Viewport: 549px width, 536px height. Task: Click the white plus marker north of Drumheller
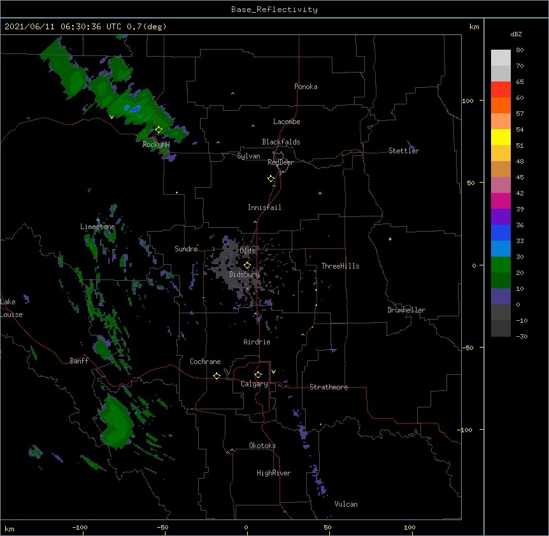click(x=390, y=239)
